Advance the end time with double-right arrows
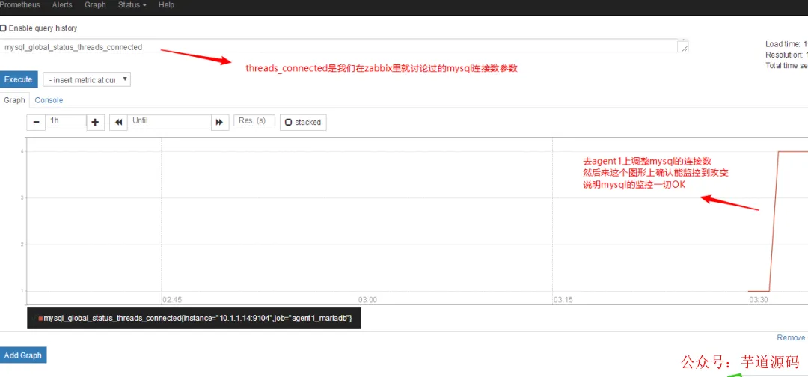Screen dimensions: 808x377 [220, 123]
